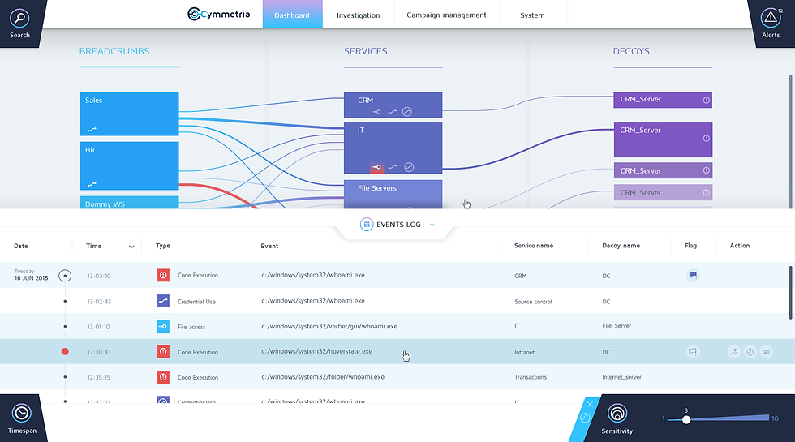Image resolution: width=795 pixels, height=442 pixels.
Task: Click the Event column header
Action: tap(269, 246)
